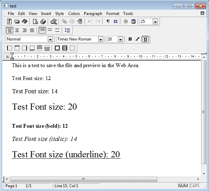This screenshot has height=191, width=209.
Task: Toggle Bold formatting button
Action: 130,39
